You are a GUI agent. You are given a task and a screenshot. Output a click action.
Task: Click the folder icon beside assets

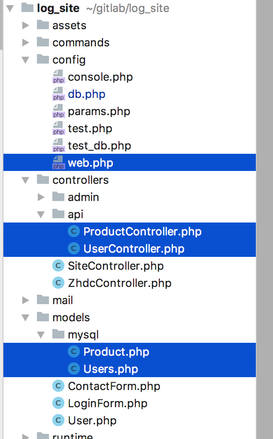click(x=42, y=25)
